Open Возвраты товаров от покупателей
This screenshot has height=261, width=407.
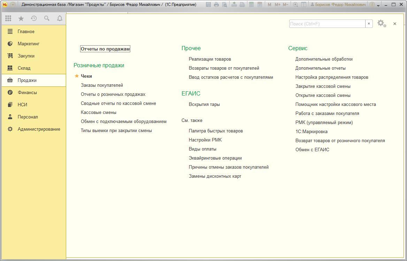click(224, 68)
